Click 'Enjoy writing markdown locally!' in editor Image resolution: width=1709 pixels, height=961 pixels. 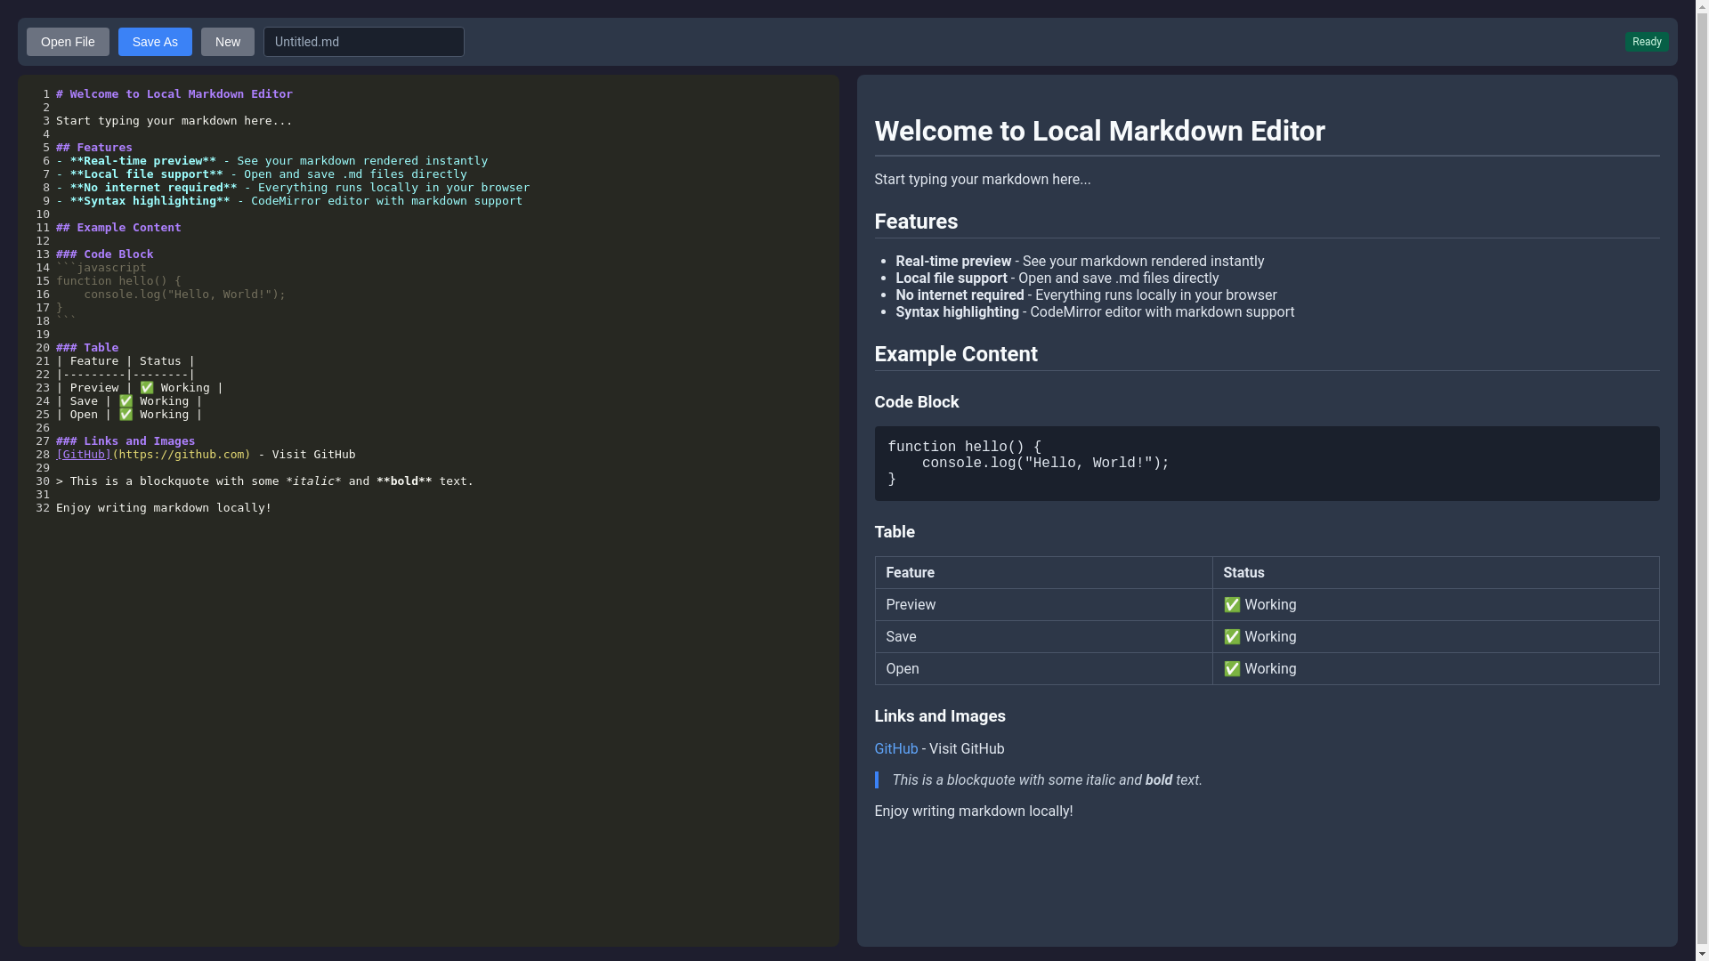click(164, 508)
